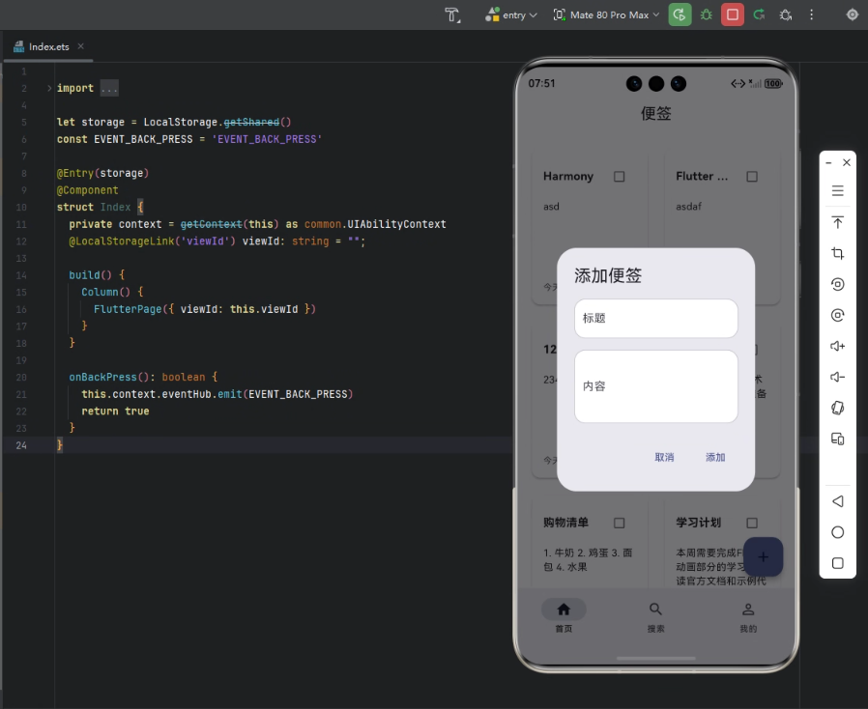Minimize the emulator toolbar panel
Image resolution: width=868 pixels, height=709 pixels.
tap(828, 162)
